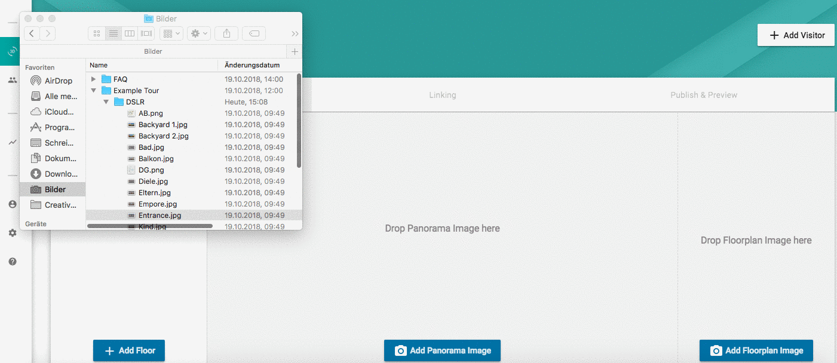The height and width of the screenshot is (363, 837).
Task: Select file Eltern.jpg
Action: [x=191, y=192]
